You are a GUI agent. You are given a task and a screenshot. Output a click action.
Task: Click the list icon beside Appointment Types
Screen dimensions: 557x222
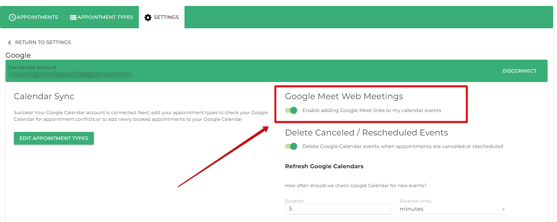coord(73,17)
